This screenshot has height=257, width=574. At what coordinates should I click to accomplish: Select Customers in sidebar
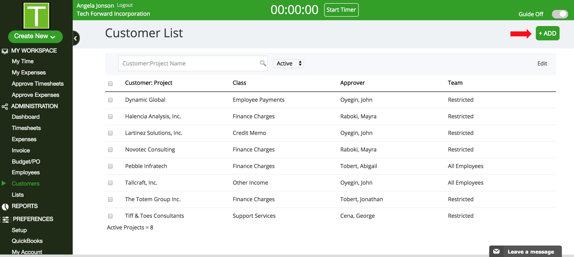point(25,184)
